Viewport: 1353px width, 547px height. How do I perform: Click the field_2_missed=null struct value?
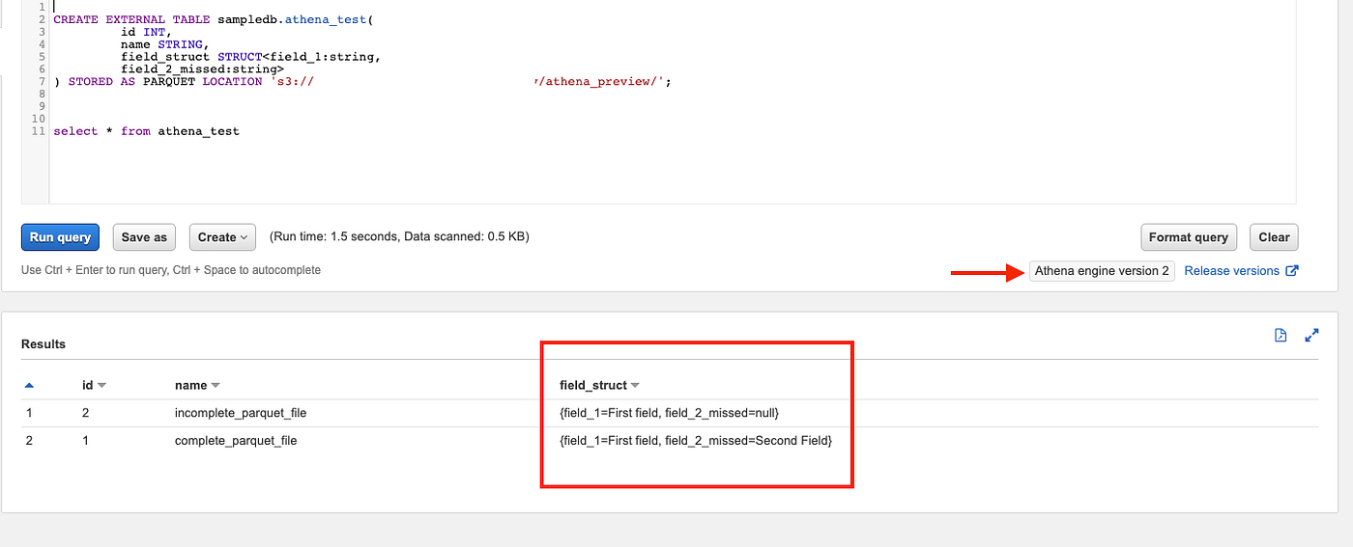pos(669,413)
